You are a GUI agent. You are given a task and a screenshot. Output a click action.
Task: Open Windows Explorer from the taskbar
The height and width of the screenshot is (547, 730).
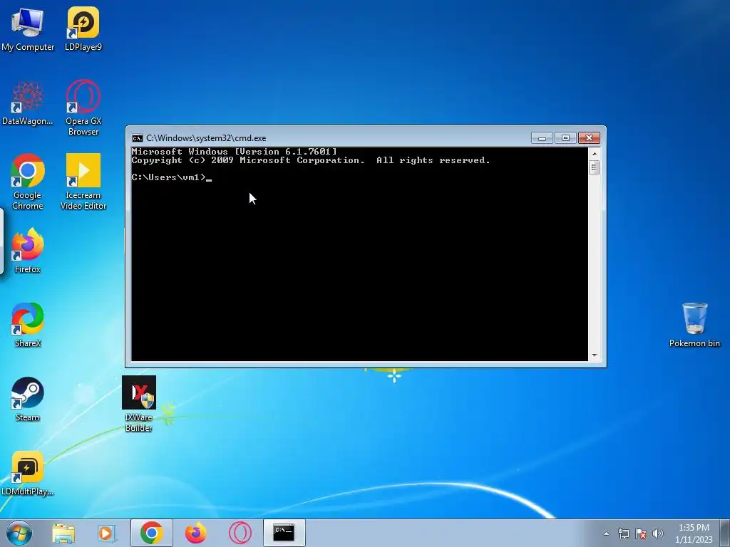(63, 533)
